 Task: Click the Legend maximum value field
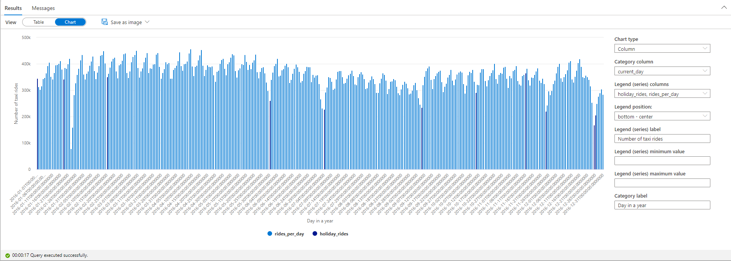point(662,183)
